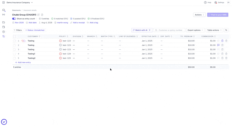Click the Match with AI button
The image size is (232, 127).
pos(142,30)
